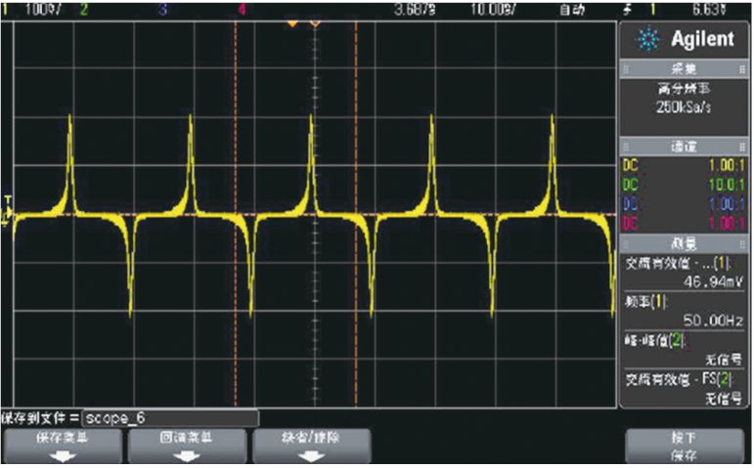754x468 pixels.
Task: Click the solid orange trigger position marker
Action: pyautogui.click(x=291, y=22)
